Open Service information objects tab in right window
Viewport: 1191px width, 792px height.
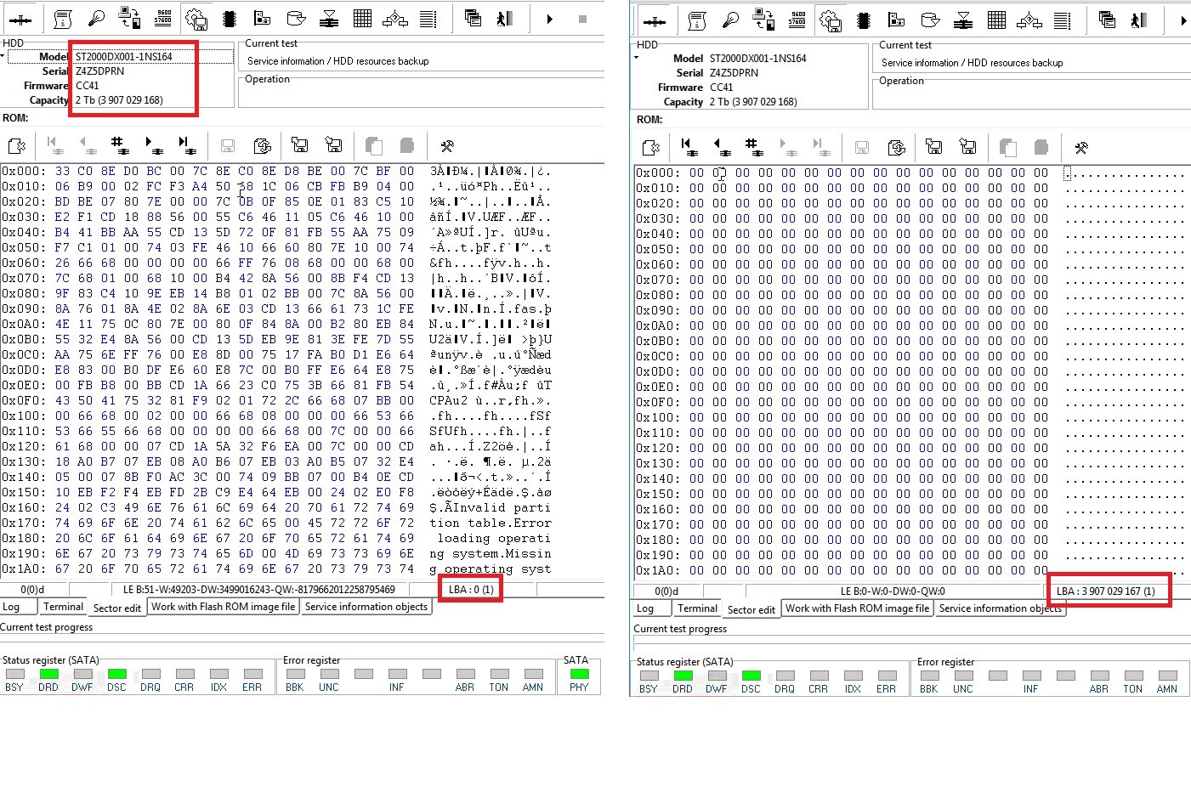(1000, 608)
